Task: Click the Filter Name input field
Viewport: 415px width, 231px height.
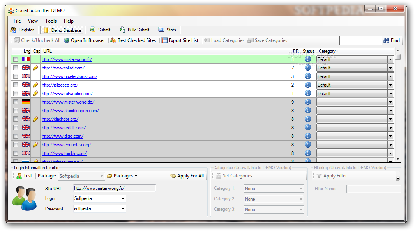Action: (x=374, y=189)
